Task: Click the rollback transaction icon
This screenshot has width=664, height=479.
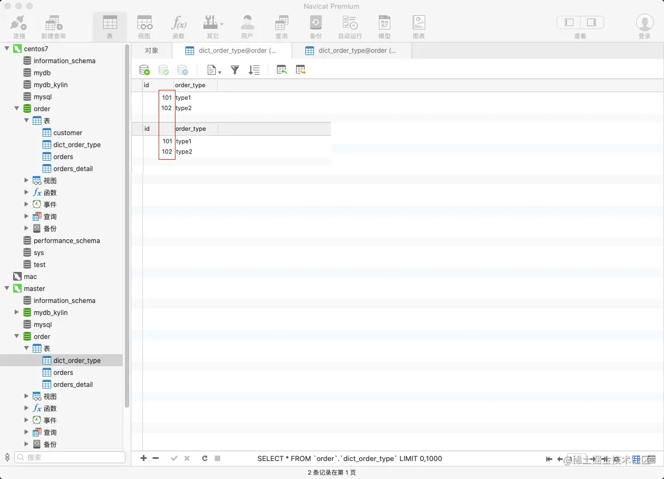Action: 183,70
